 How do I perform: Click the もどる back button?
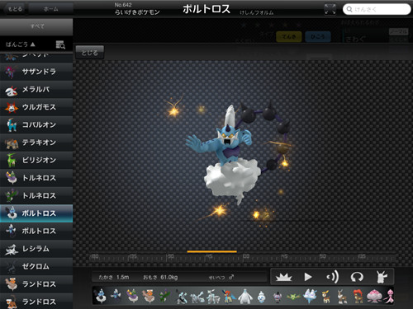point(15,9)
